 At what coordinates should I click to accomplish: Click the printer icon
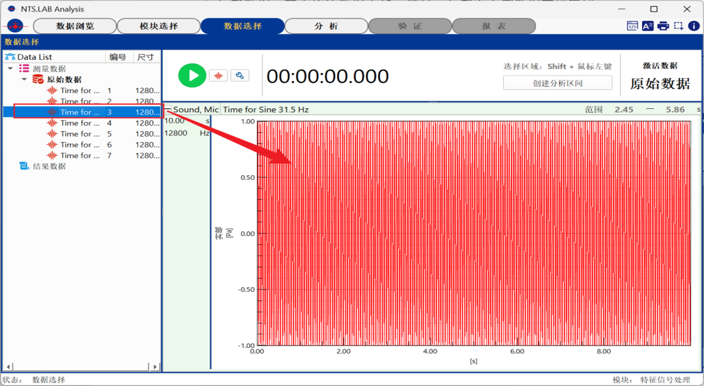pyautogui.click(x=663, y=26)
